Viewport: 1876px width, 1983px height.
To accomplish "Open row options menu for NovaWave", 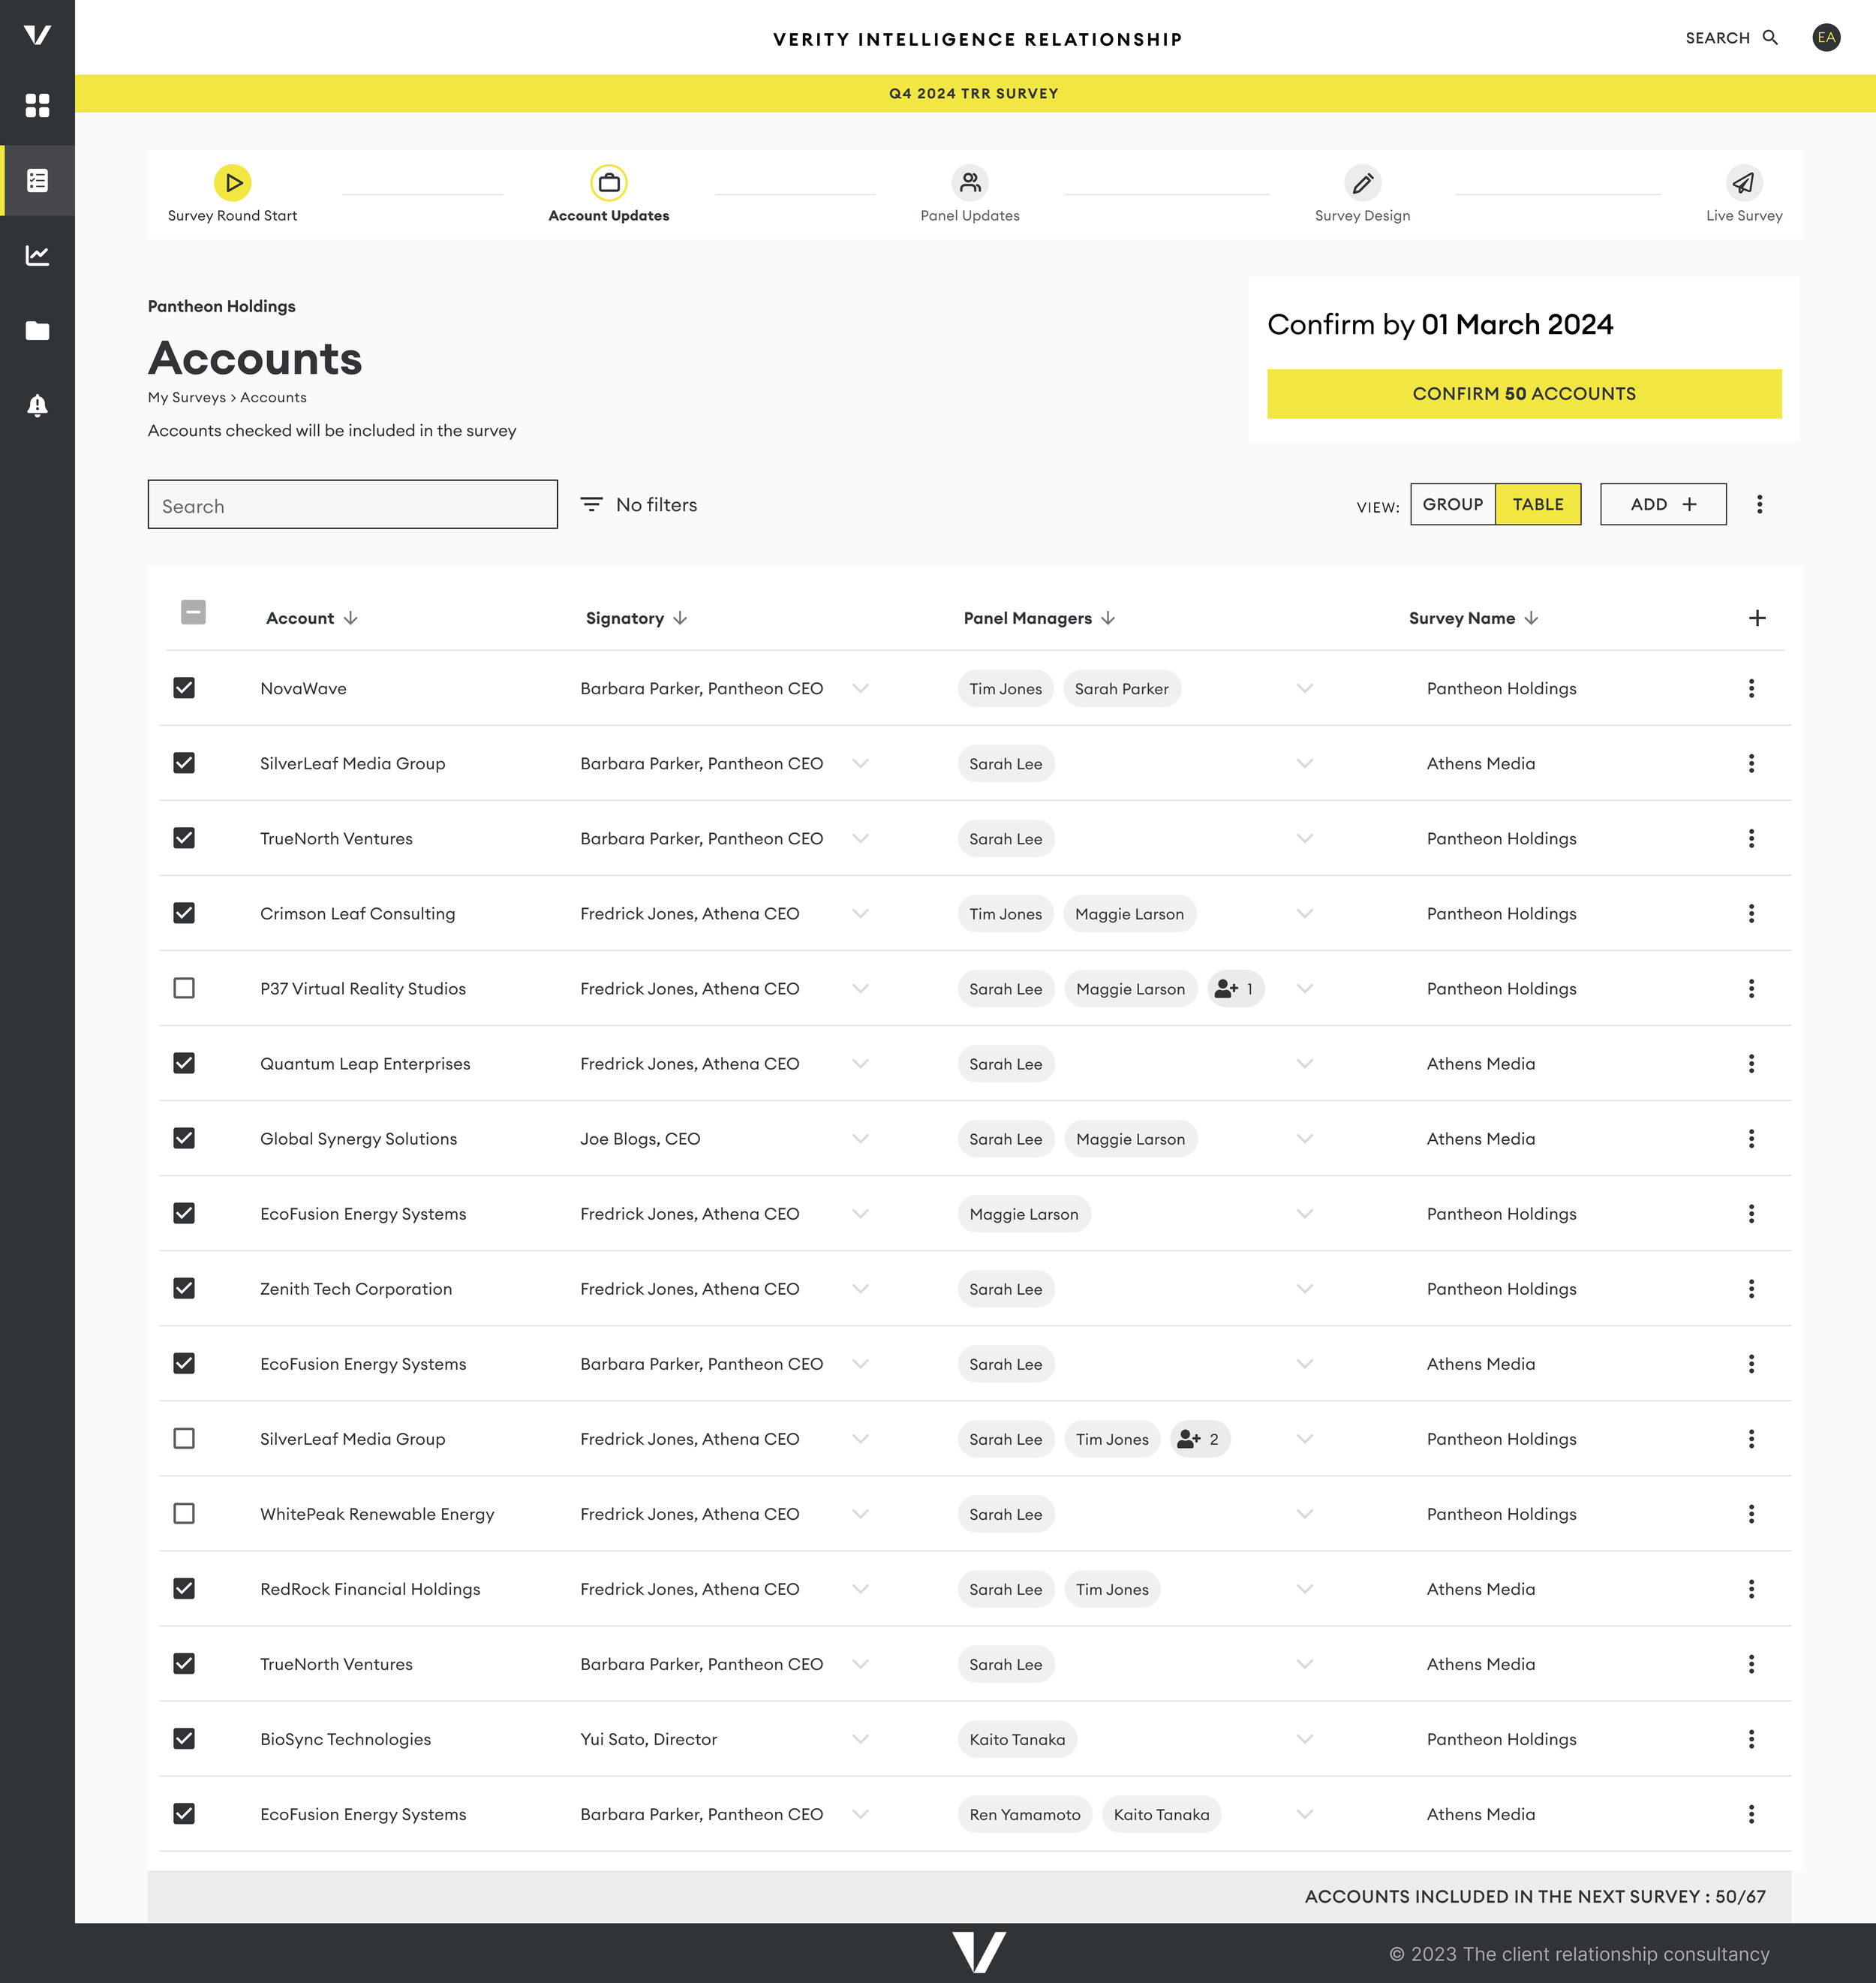I will click(1750, 688).
